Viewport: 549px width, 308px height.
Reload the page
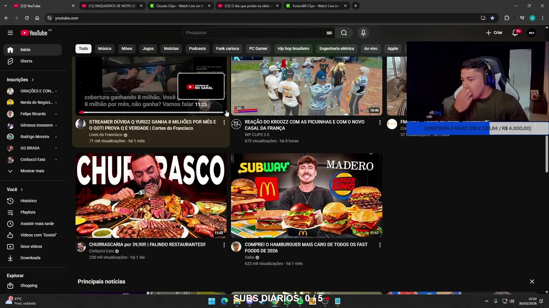pyautogui.click(x=27, y=18)
